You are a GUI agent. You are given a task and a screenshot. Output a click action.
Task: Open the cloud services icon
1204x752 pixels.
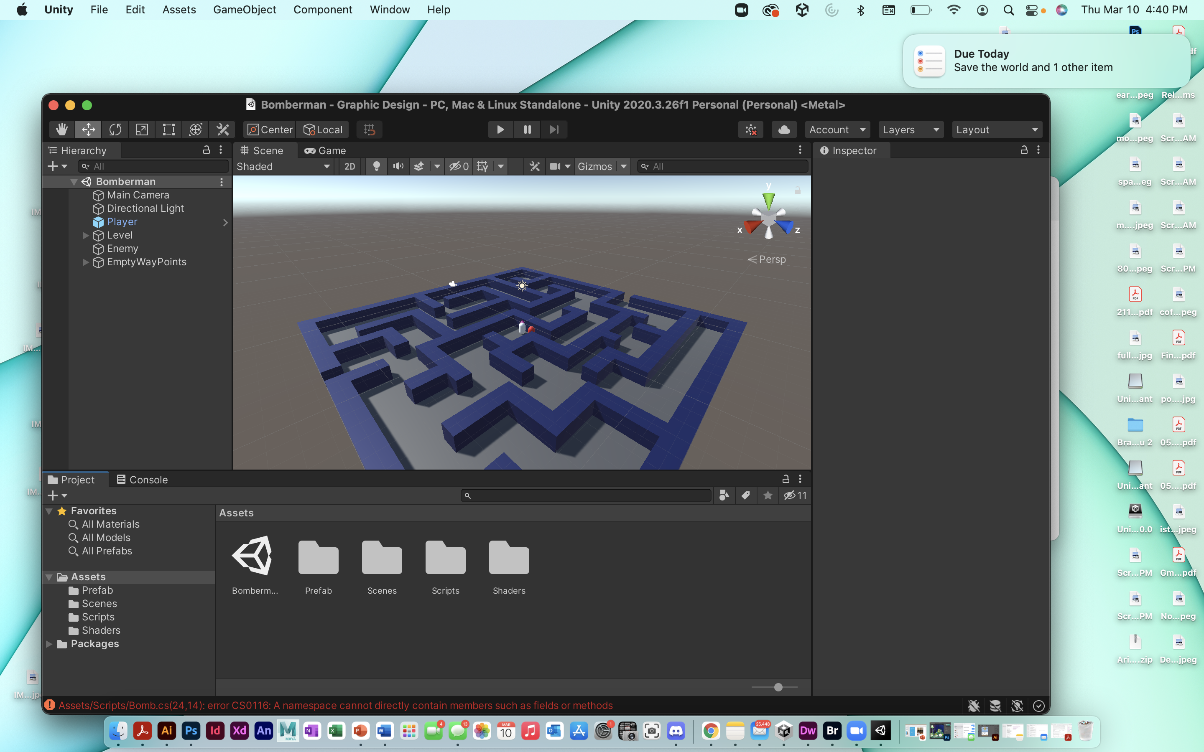pos(784,130)
